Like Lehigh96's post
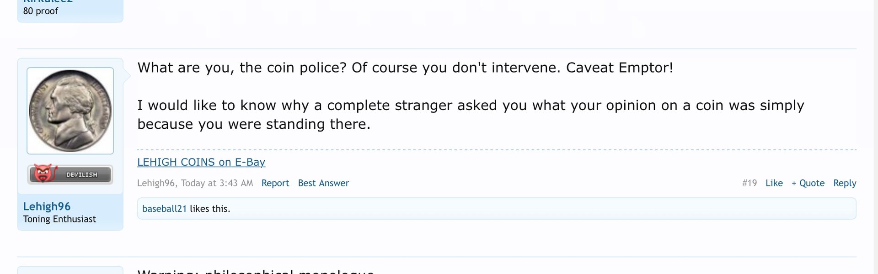This screenshot has width=878, height=274. [x=774, y=183]
